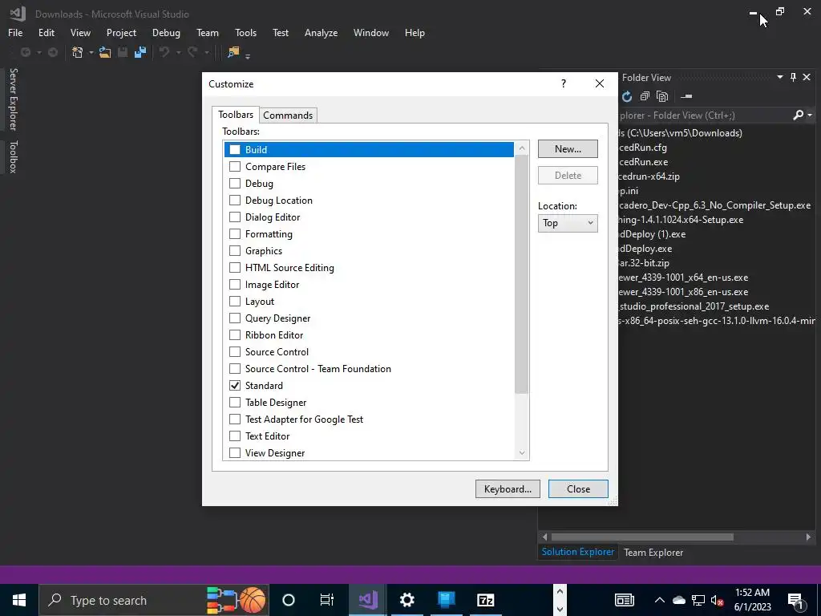Click the Find in Files icon

233,52
